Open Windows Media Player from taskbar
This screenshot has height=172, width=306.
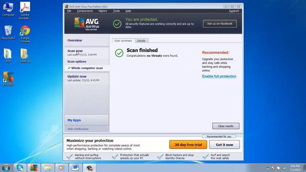[x=61, y=168]
